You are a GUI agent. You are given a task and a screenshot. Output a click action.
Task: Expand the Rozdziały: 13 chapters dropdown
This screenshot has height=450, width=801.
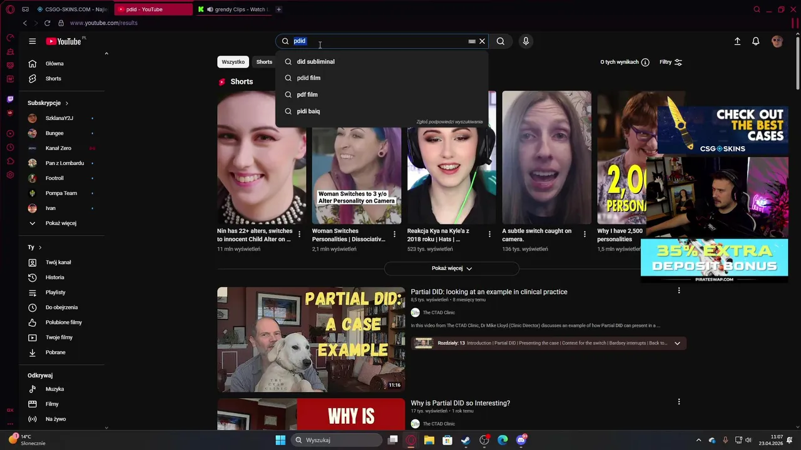(677, 343)
